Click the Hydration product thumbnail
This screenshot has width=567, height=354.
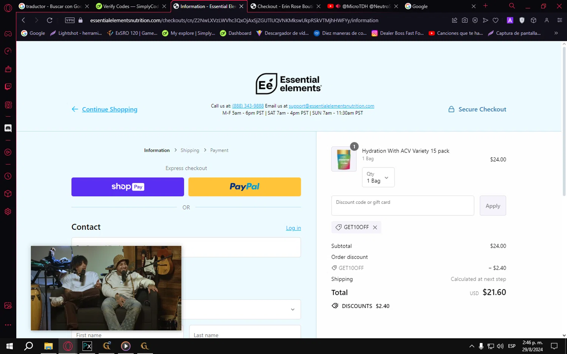coord(344,159)
